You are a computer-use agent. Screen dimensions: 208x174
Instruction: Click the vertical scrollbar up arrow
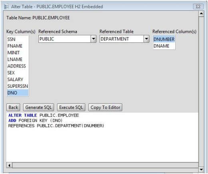(x=201, y=14)
